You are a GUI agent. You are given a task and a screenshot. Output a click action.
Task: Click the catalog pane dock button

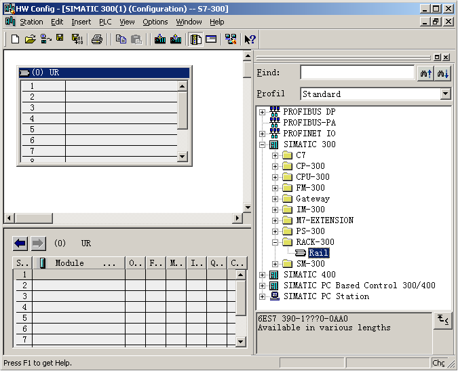(437, 57)
